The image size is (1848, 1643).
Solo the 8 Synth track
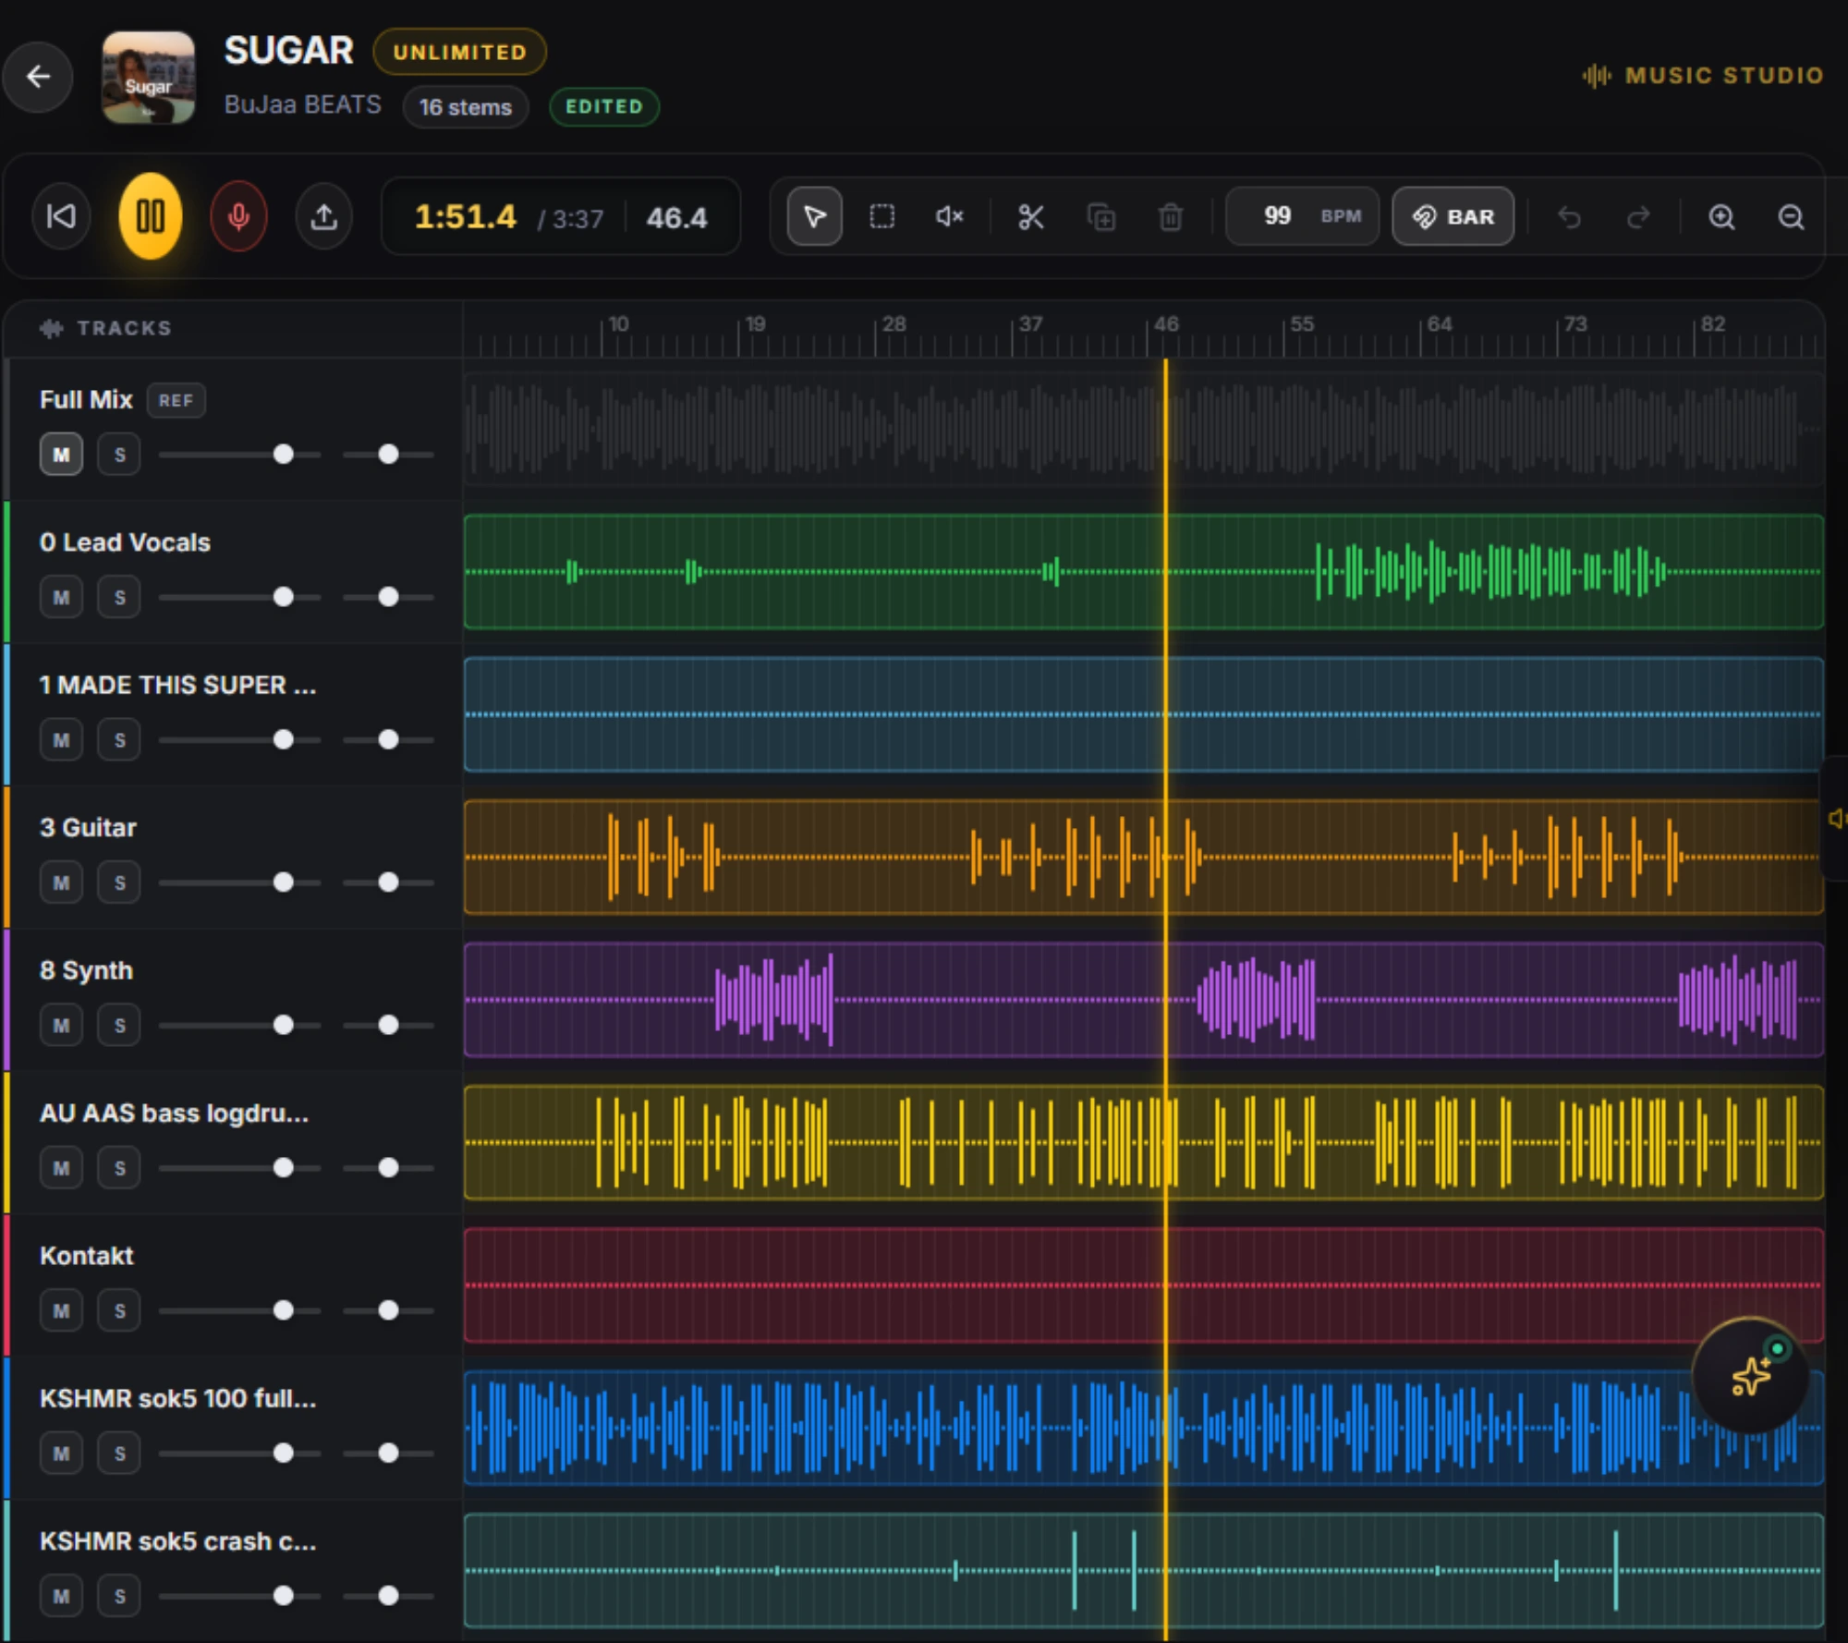119,1026
